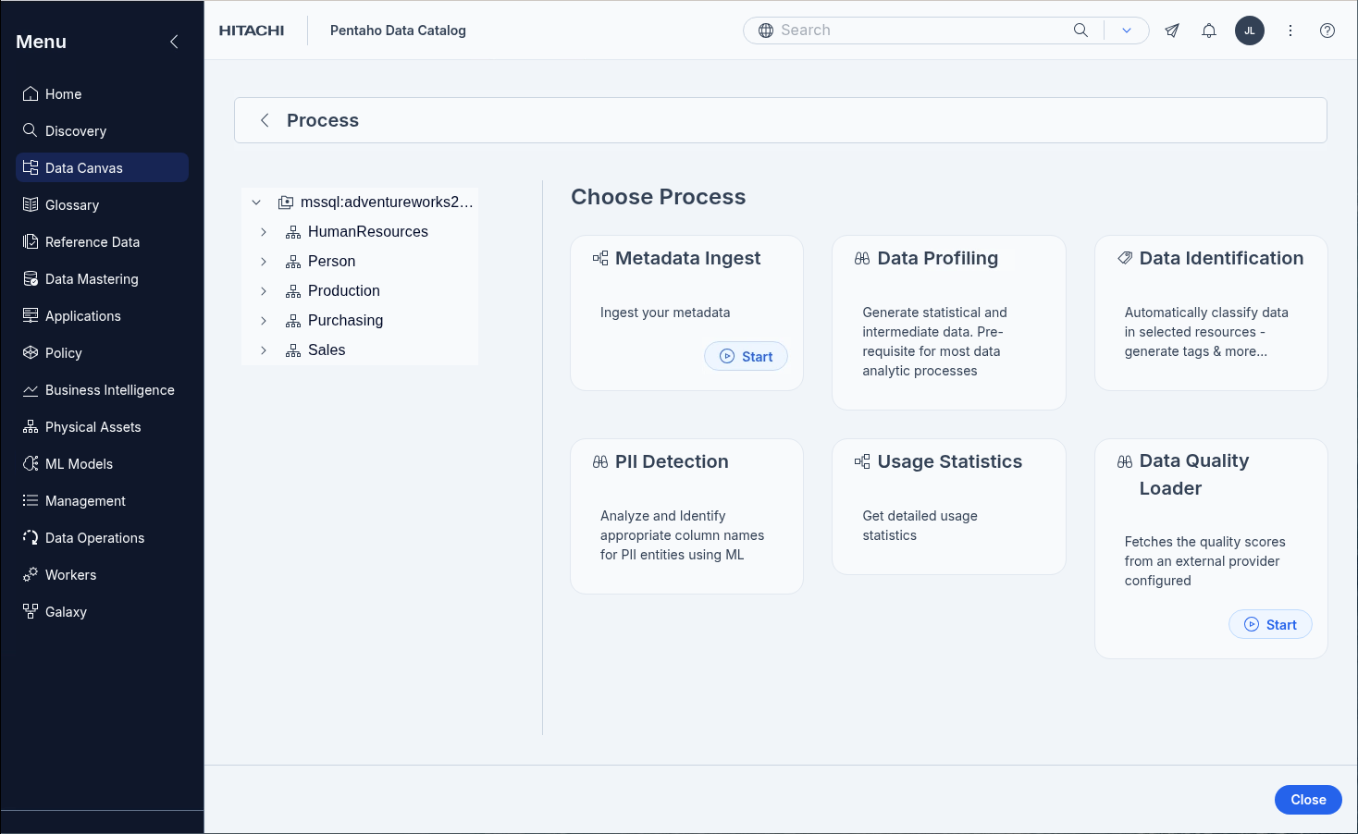Open Glossary from the sidebar menu
Screen dimensions: 1358x834
tap(72, 205)
